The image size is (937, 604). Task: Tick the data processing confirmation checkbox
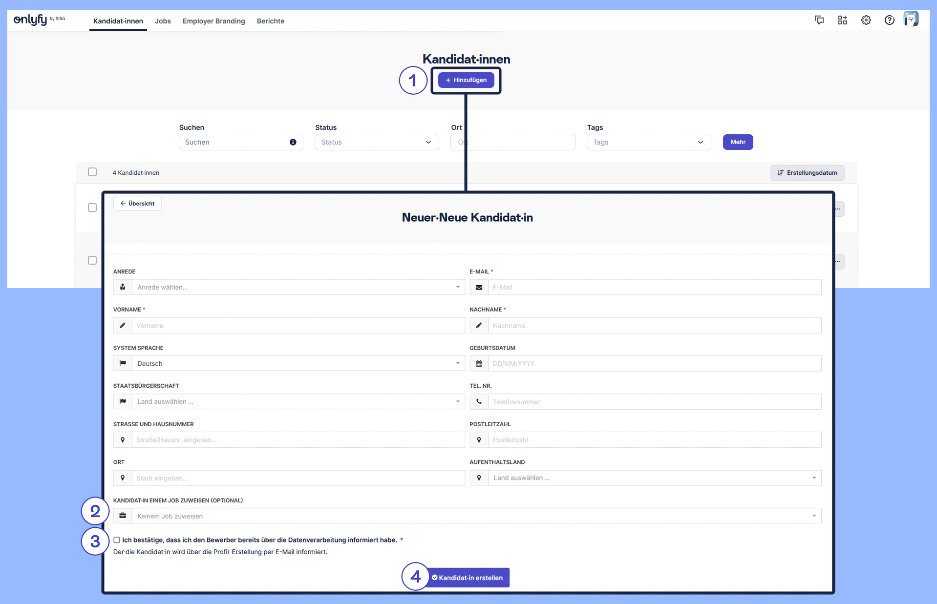(x=117, y=540)
